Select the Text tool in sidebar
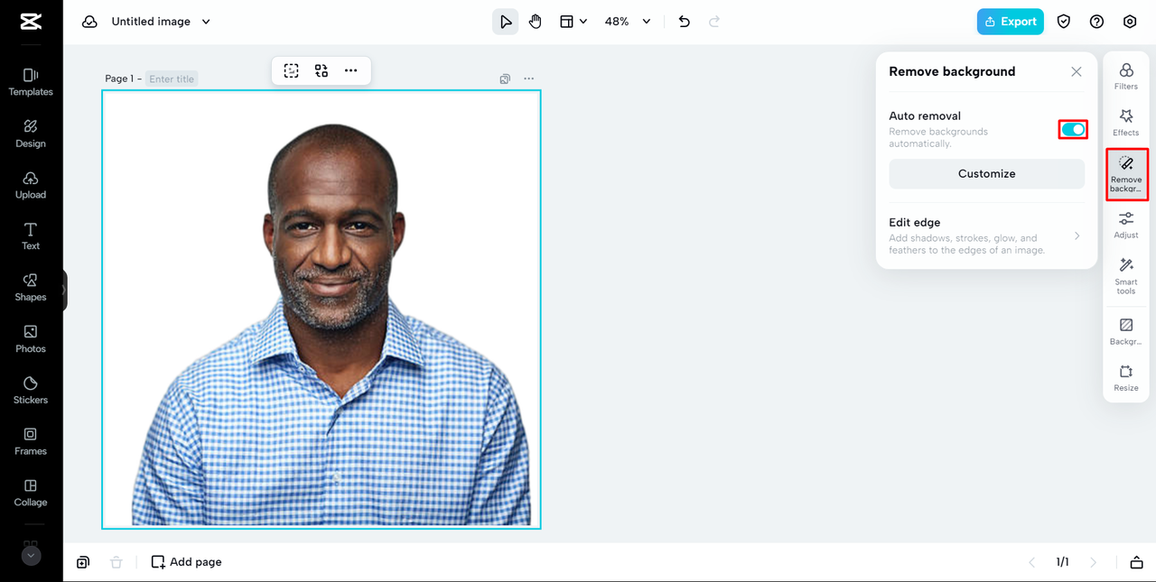The width and height of the screenshot is (1156, 582). tap(31, 236)
